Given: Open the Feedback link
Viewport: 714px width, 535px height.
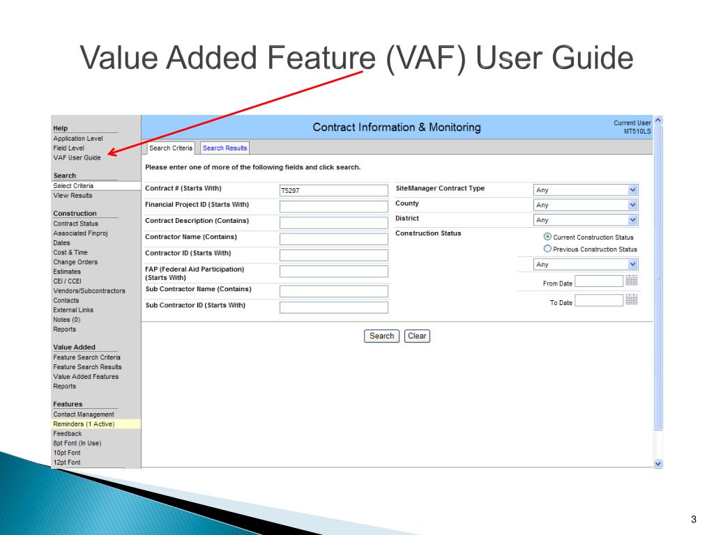Looking at the screenshot, I should coord(68,433).
